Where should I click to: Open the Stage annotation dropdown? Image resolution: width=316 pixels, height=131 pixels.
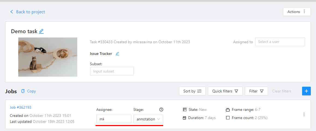click(148, 119)
